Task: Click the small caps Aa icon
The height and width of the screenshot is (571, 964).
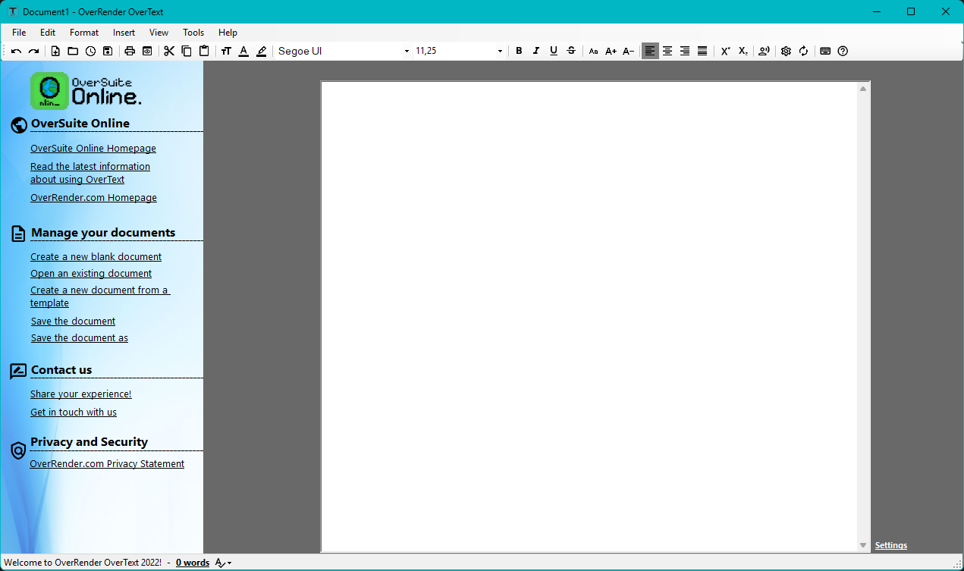Action: tap(593, 52)
